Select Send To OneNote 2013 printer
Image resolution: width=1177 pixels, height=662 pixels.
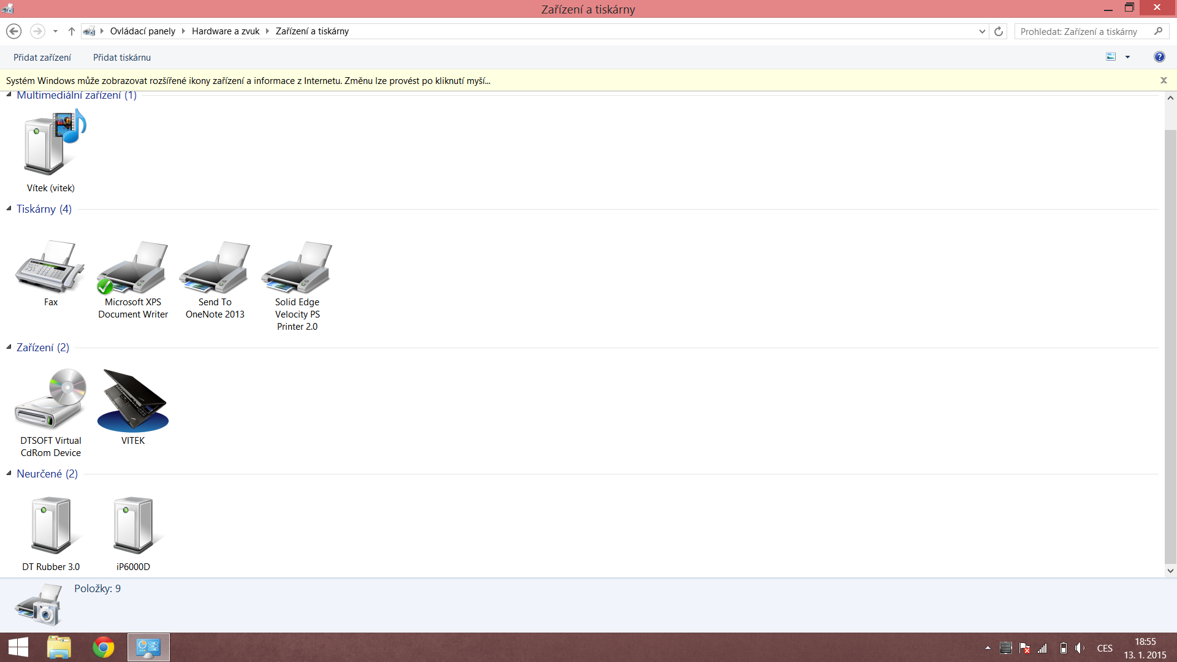[x=215, y=267]
